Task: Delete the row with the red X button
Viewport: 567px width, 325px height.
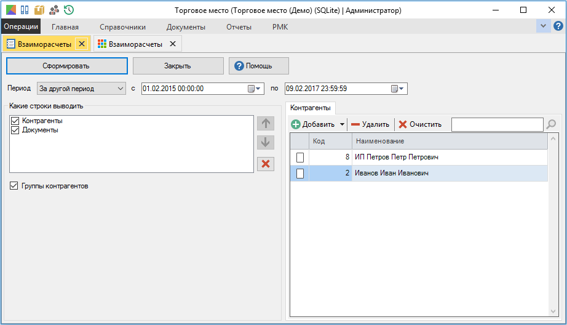Action: [x=266, y=164]
